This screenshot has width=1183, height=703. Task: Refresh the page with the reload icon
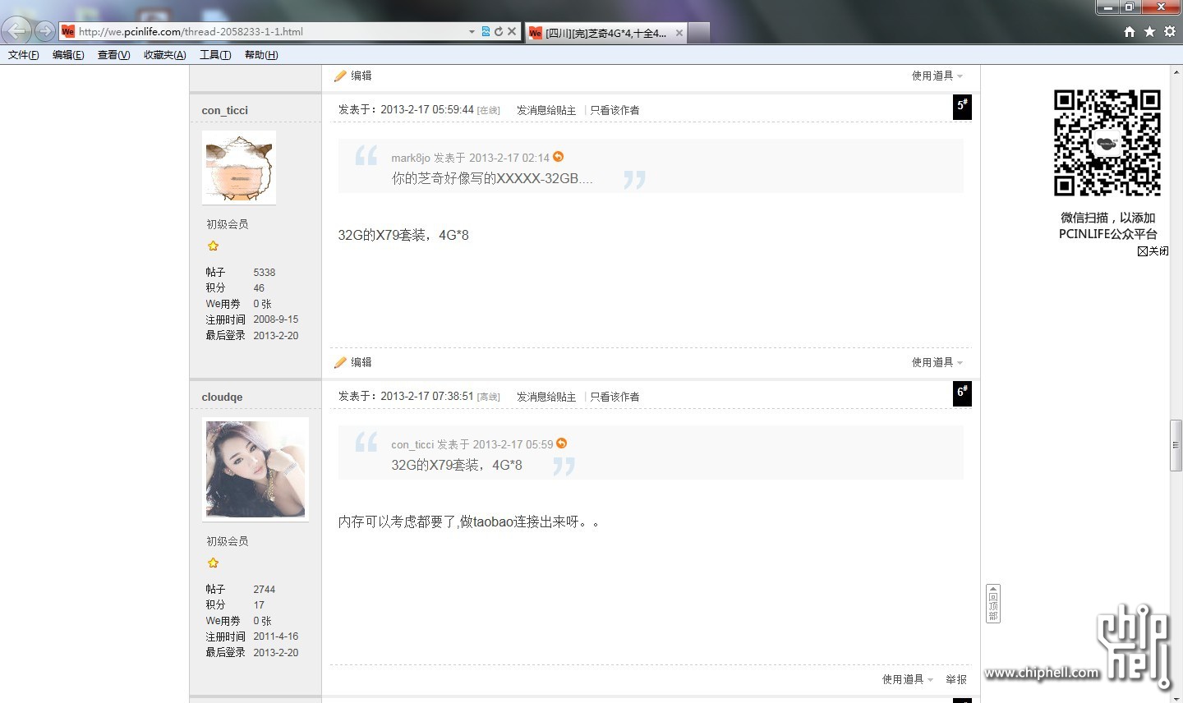coord(498,31)
